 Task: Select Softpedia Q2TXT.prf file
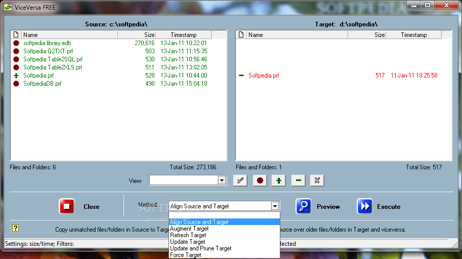pyautogui.click(x=48, y=51)
